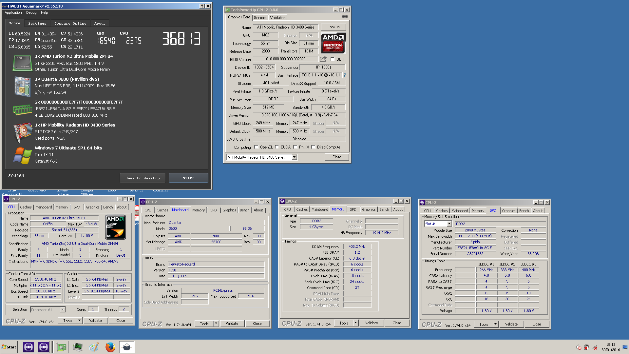
Task: Open the first CPU-Z taskbar icon
Action: click(28, 347)
